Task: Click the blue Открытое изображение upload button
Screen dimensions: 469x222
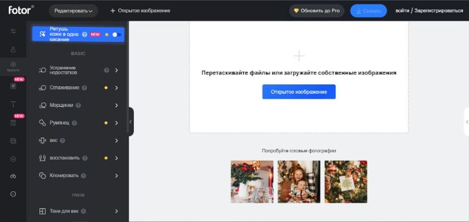Action: point(299,92)
